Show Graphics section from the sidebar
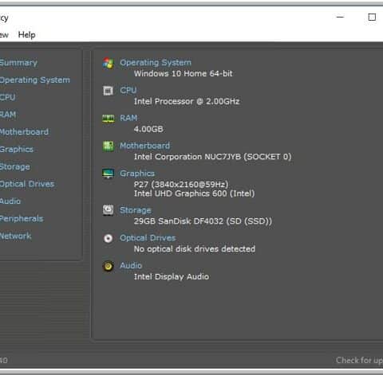The width and height of the screenshot is (383, 375). (17, 150)
